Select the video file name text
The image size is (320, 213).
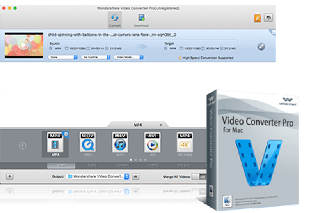(112, 35)
